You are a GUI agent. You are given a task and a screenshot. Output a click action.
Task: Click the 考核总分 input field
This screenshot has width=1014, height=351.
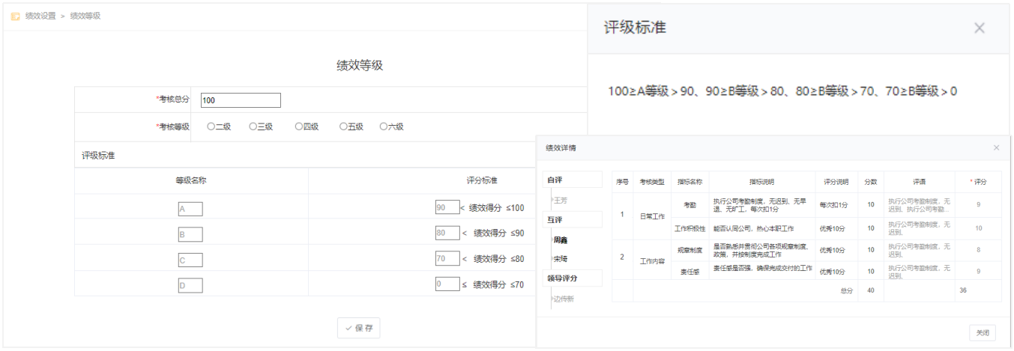[x=241, y=100]
